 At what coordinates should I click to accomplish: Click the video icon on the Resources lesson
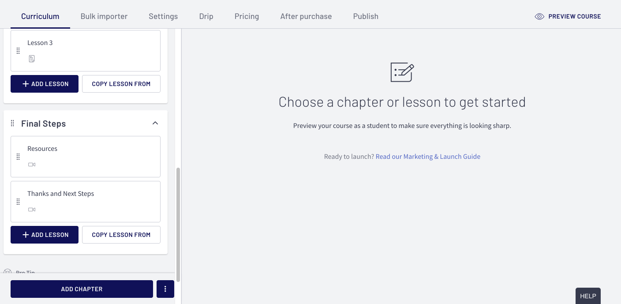31,165
